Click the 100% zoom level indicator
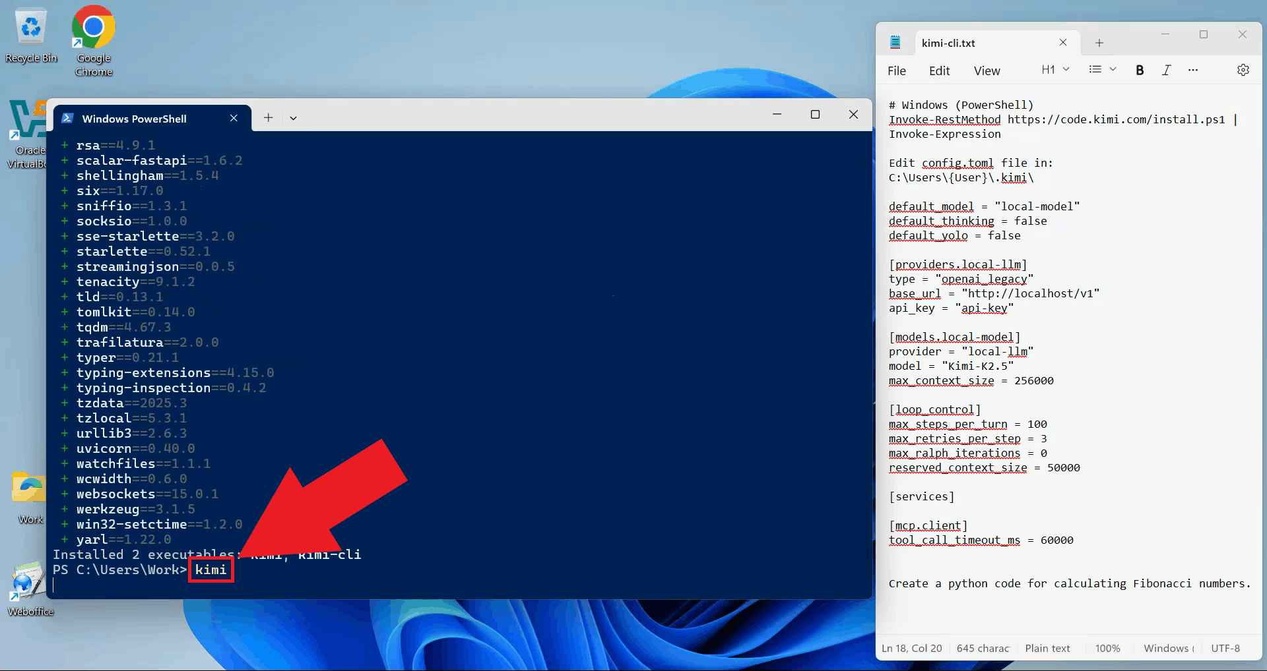 tap(1107, 648)
